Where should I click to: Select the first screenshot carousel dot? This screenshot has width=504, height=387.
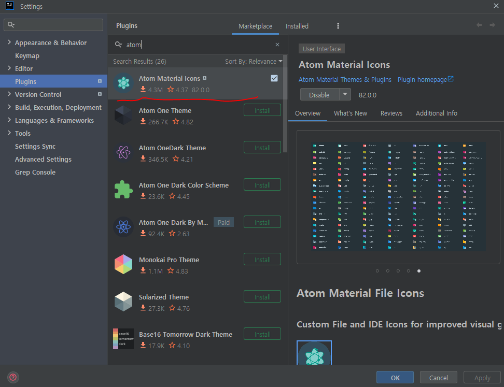tap(377, 271)
